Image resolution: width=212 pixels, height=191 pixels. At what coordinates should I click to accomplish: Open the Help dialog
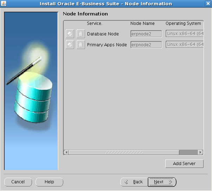tap(49, 182)
